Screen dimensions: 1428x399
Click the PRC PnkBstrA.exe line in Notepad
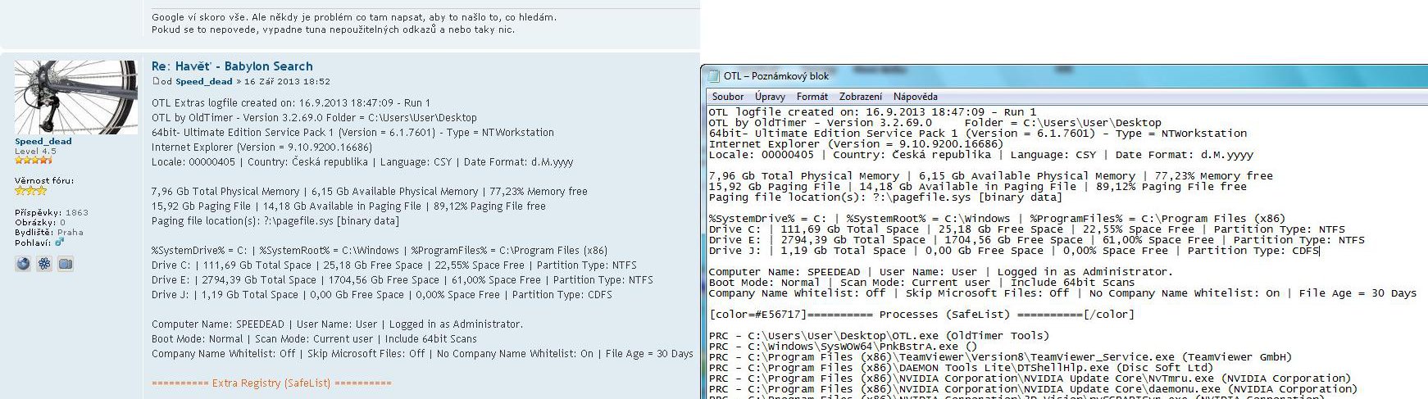(843, 347)
